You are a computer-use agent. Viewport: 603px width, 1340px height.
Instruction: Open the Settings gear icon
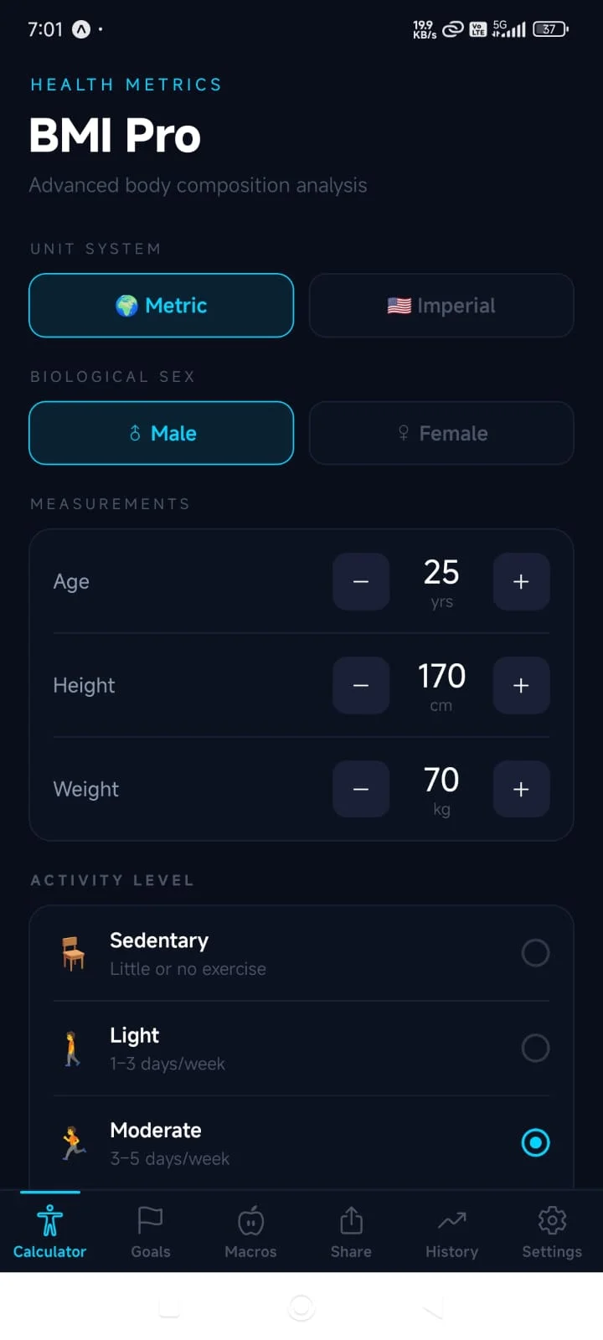(x=552, y=1221)
